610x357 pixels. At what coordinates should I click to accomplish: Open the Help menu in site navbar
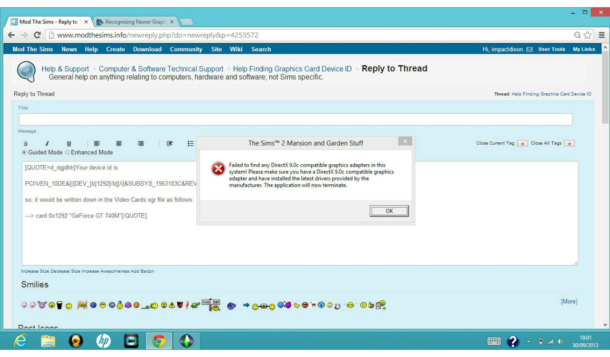point(91,49)
